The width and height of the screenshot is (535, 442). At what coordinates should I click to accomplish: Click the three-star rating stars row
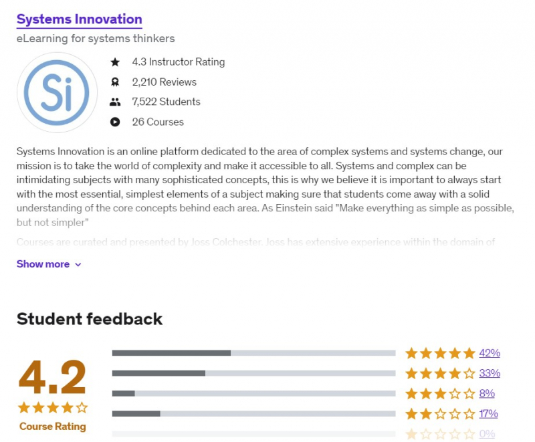pos(440,393)
